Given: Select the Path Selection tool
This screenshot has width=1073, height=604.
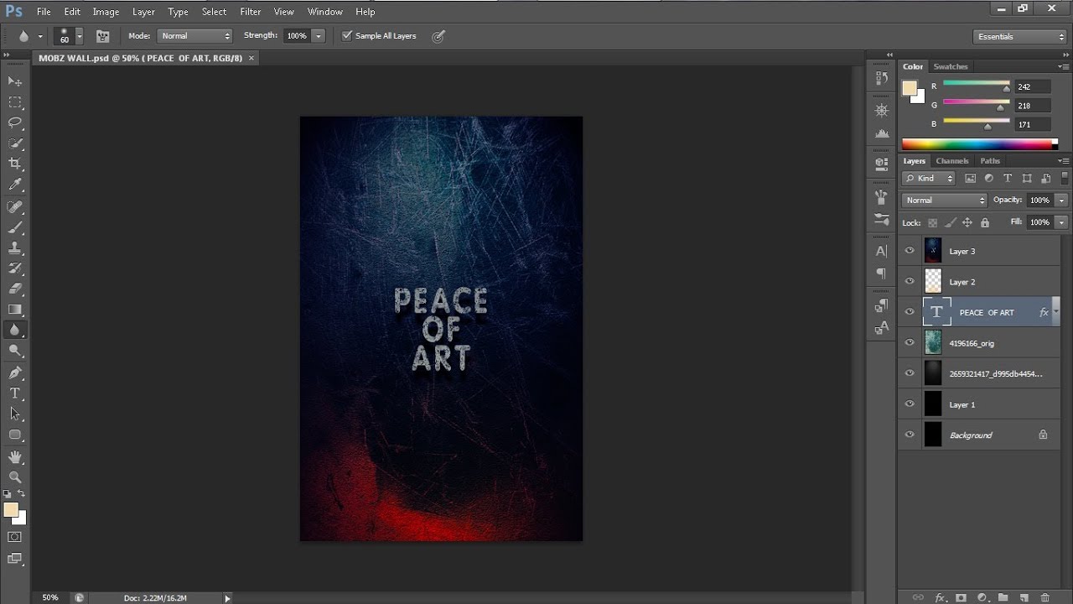Looking at the screenshot, I should pyautogui.click(x=15, y=414).
